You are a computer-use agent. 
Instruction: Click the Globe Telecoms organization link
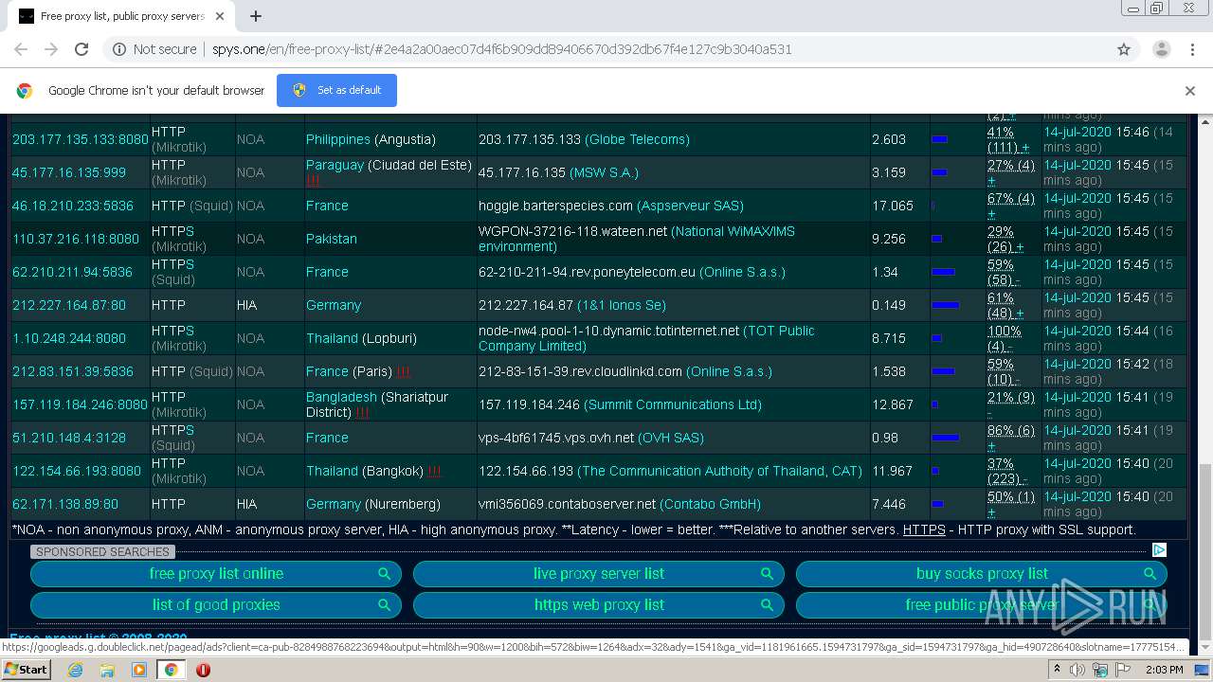(x=637, y=139)
